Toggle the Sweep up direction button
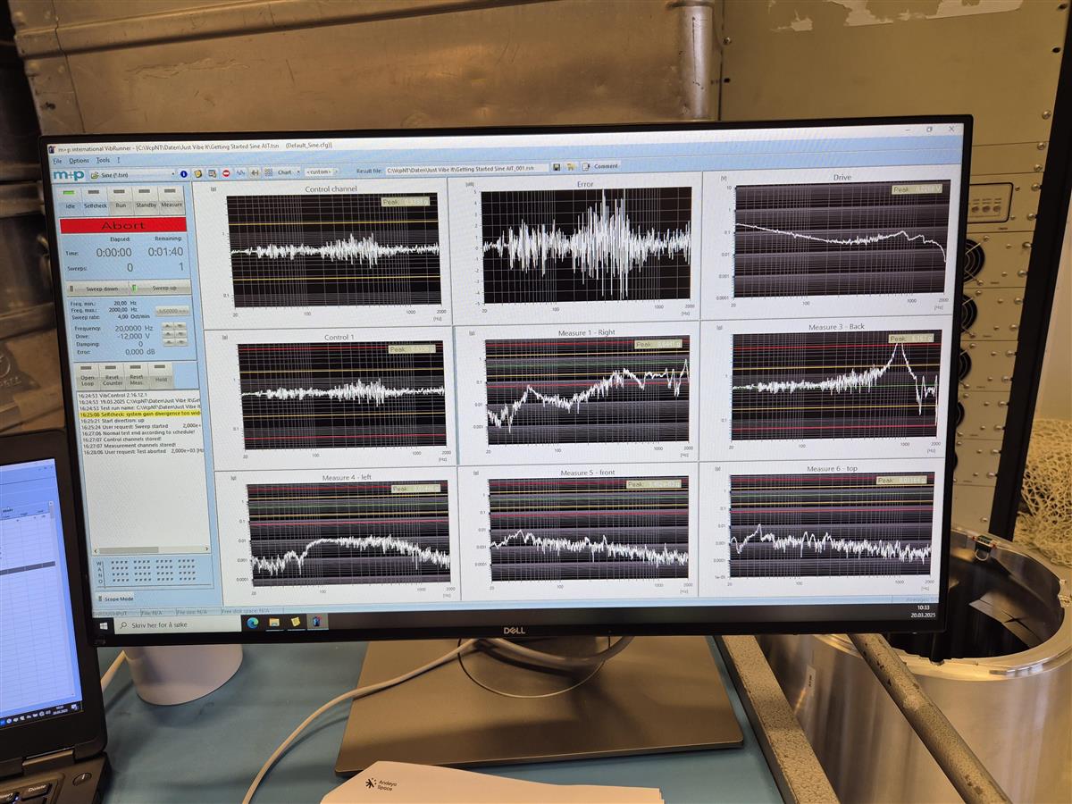 [x=161, y=289]
